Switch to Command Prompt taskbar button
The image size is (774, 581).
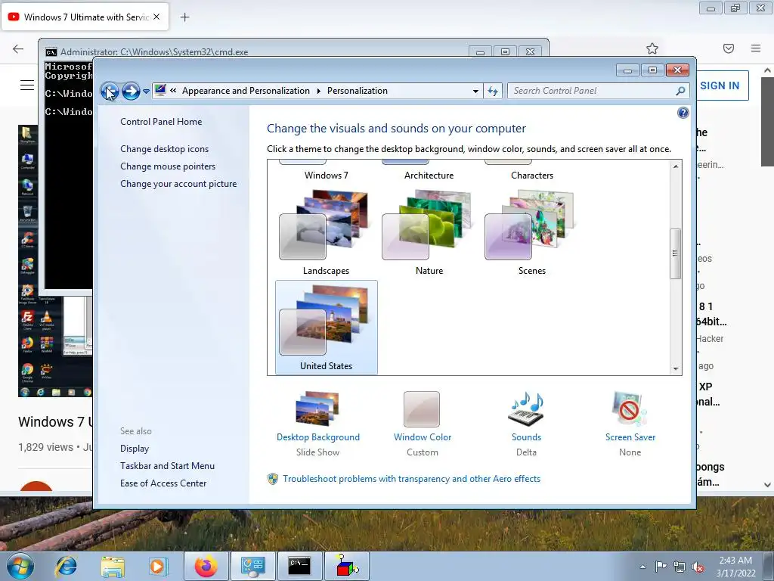(299, 566)
